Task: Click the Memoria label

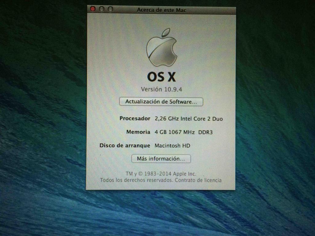Action: pos(138,132)
